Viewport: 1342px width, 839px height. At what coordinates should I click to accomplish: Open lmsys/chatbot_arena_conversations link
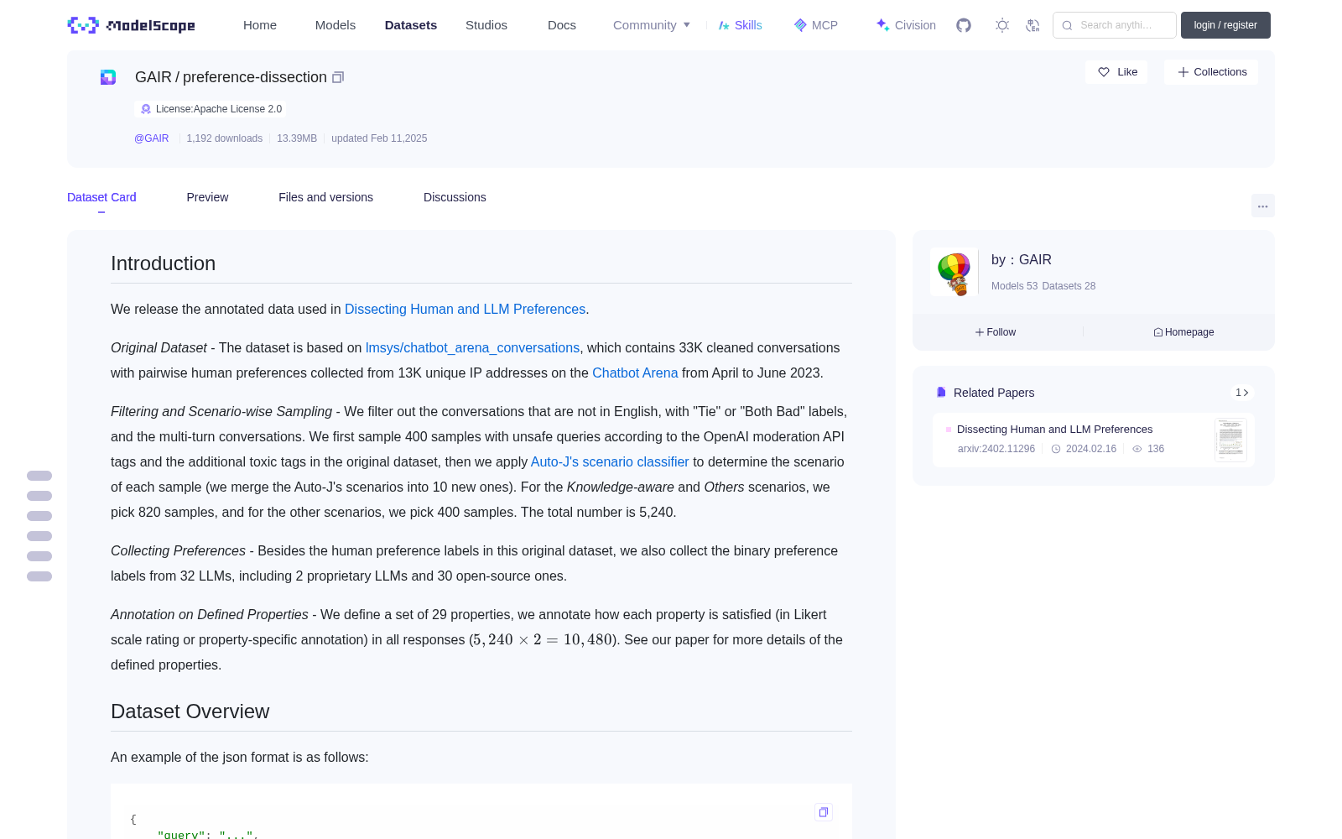472,347
